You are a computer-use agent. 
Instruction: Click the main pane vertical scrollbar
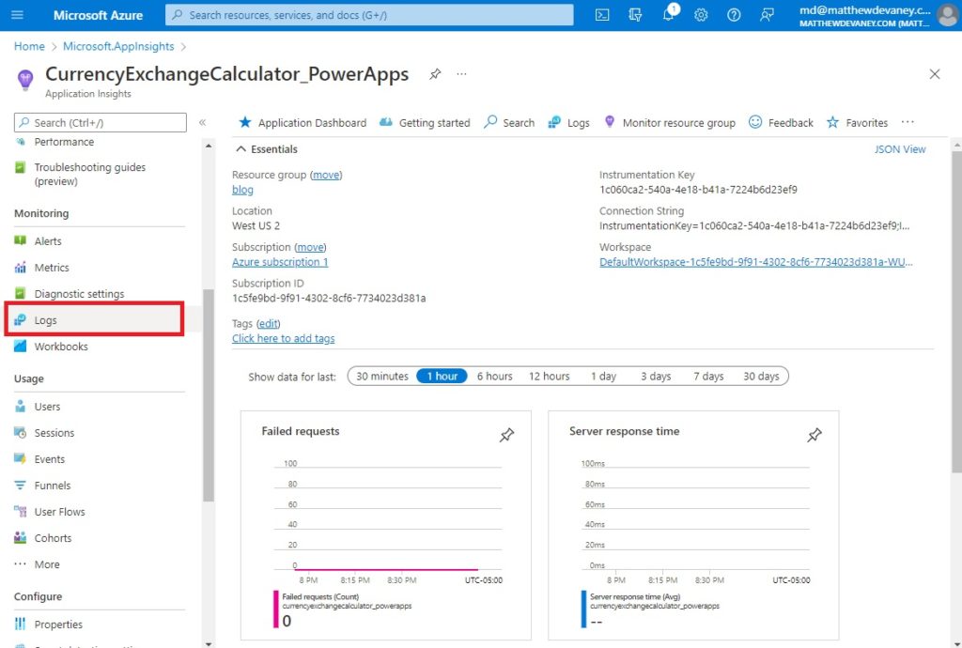click(956, 313)
